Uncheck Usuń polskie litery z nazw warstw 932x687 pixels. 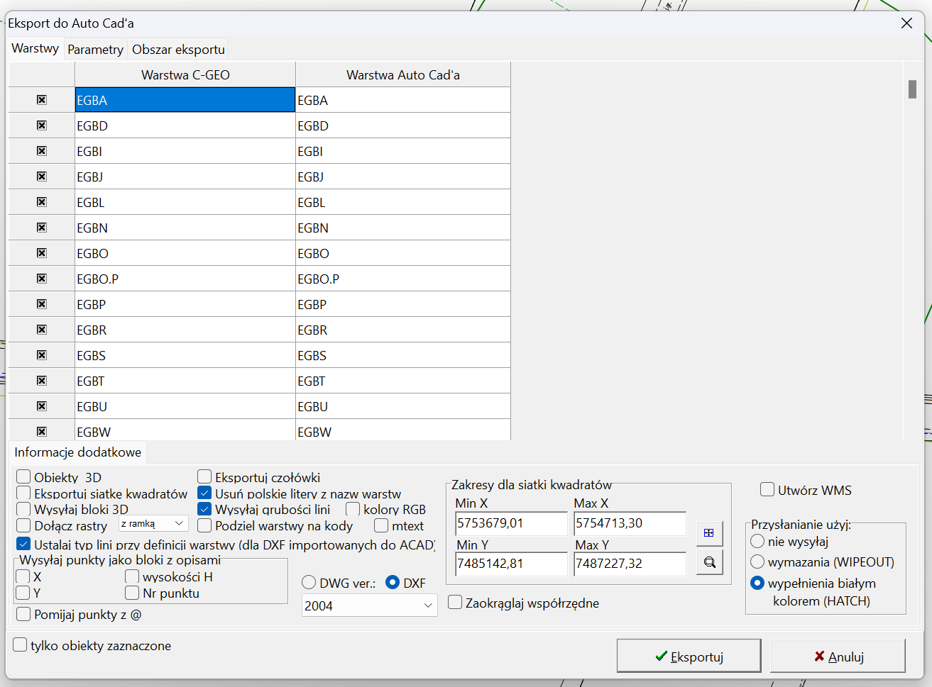(x=204, y=493)
